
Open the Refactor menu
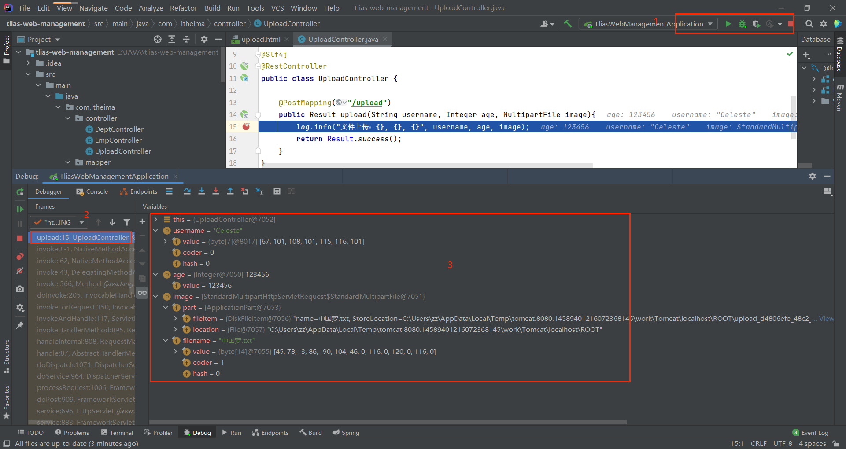pos(184,8)
